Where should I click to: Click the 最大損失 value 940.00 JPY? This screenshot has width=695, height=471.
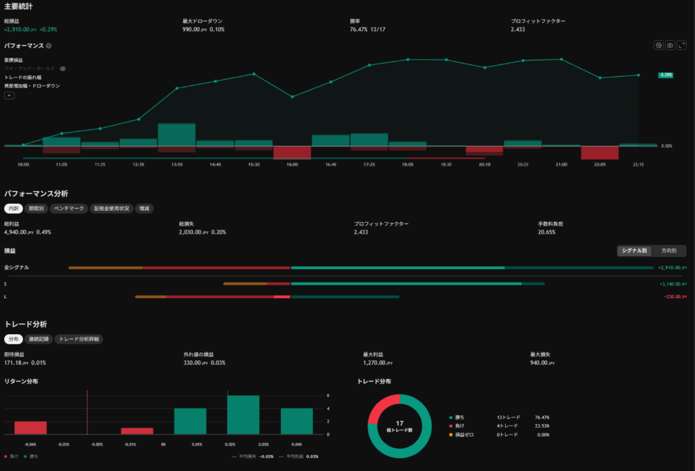coord(542,363)
